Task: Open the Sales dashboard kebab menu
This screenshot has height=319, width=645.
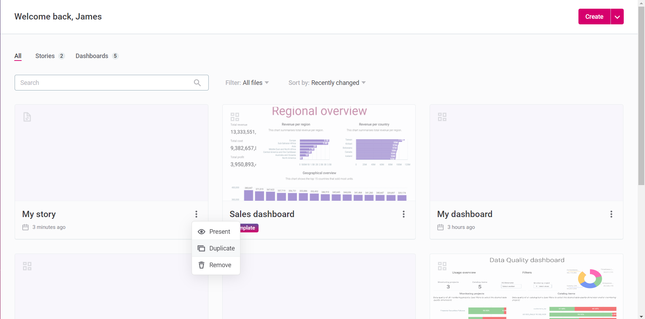Action: 404,214
